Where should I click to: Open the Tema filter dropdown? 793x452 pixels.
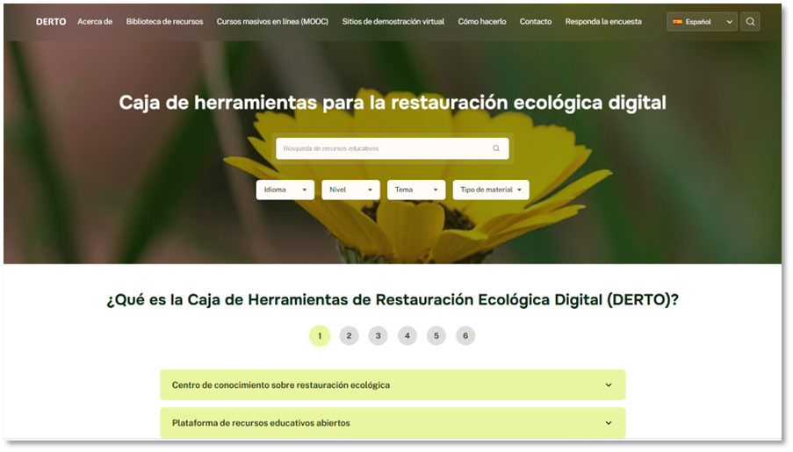415,190
